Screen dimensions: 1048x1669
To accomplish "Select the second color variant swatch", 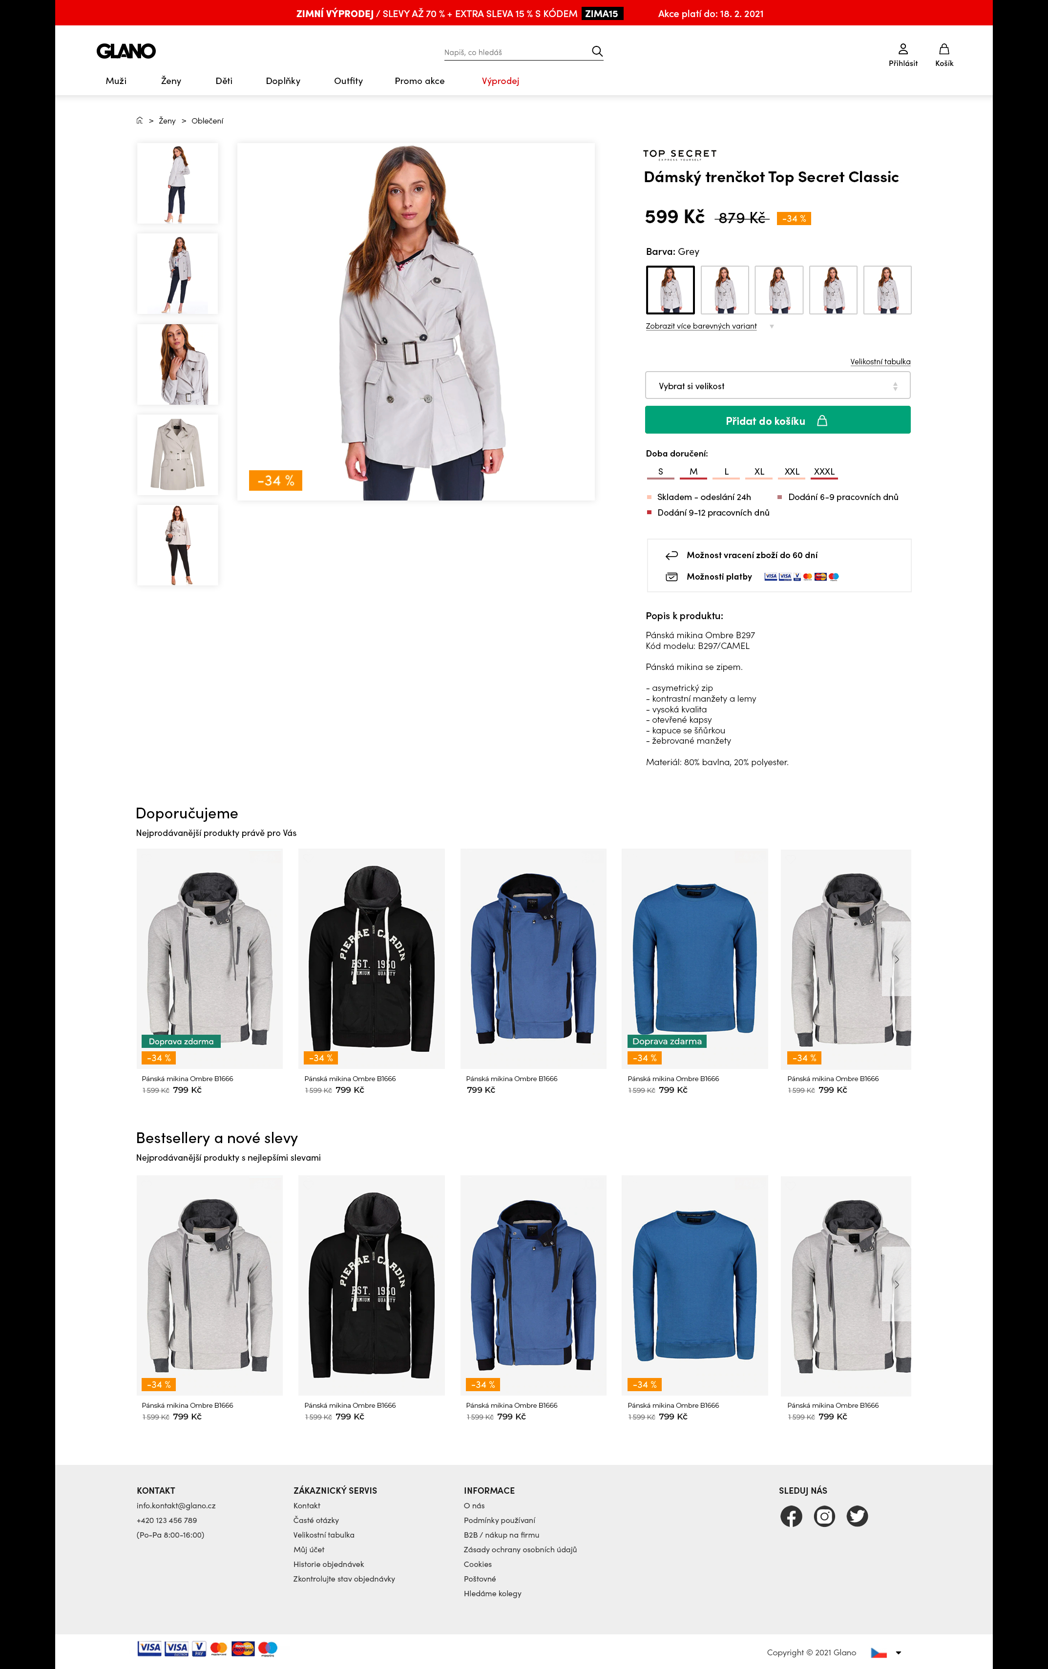I will (x=724, y=290).
